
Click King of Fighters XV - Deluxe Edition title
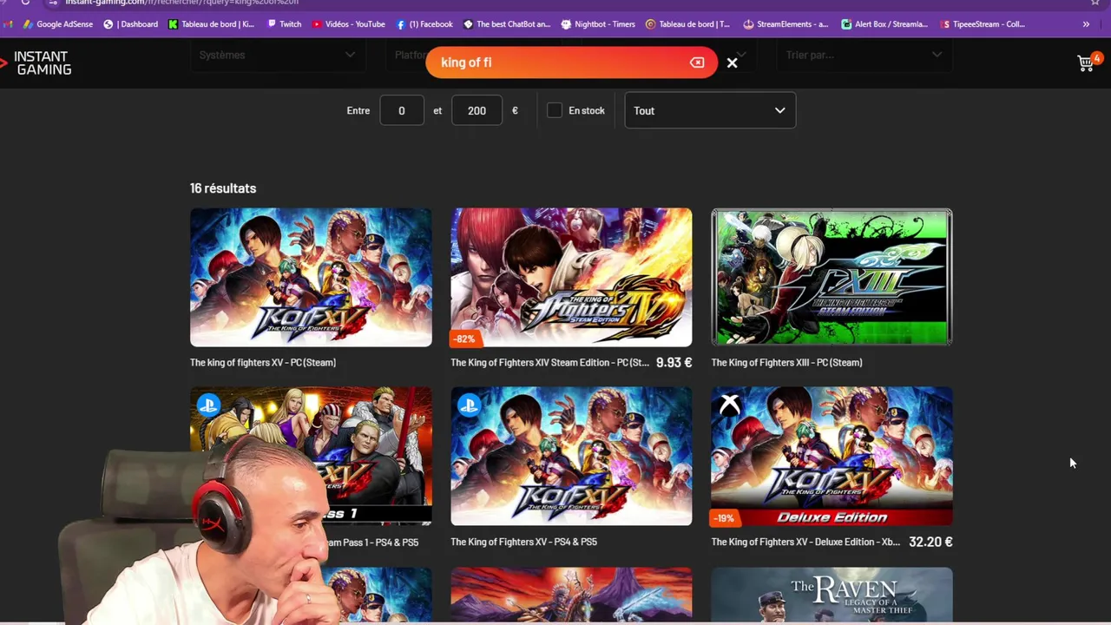(805, 542)
